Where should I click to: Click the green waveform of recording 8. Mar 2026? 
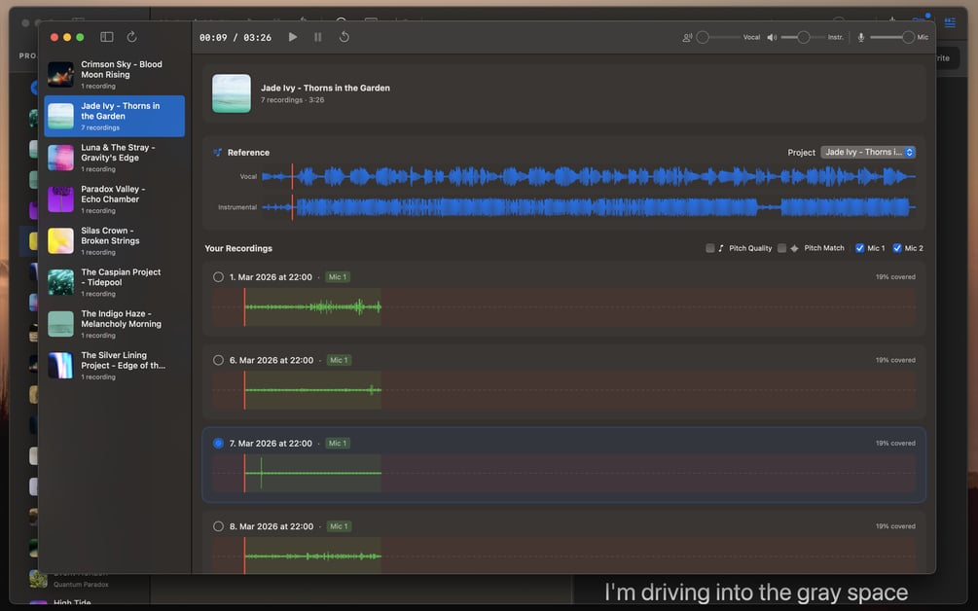[x=312, y=557]
